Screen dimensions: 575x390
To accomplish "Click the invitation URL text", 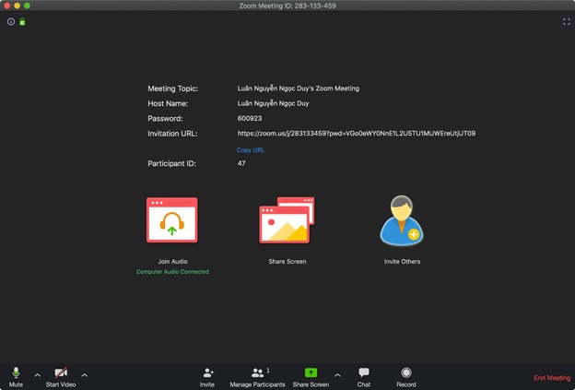I will point(356,134).
